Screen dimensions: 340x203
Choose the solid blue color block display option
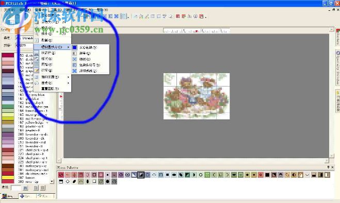click(x=91, y=47)
